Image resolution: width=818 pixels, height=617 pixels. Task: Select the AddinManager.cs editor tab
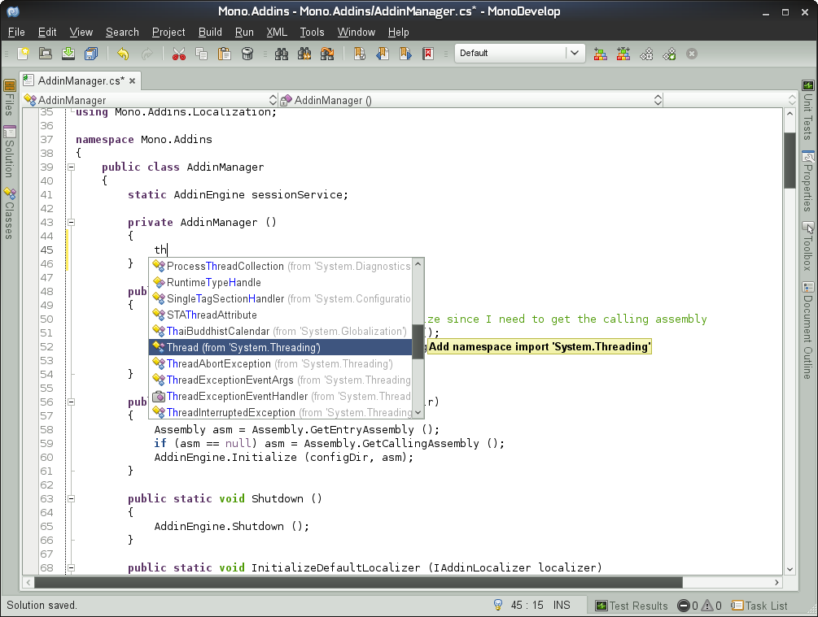tap(81, 80)
